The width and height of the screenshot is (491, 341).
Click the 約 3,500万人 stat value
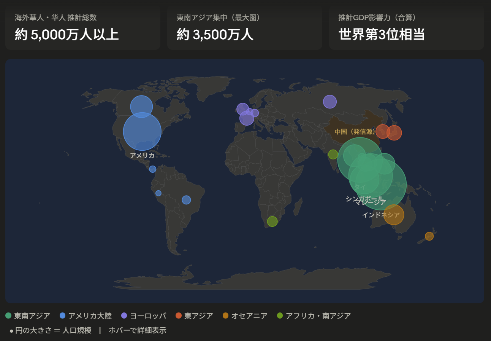pos(215,35)
